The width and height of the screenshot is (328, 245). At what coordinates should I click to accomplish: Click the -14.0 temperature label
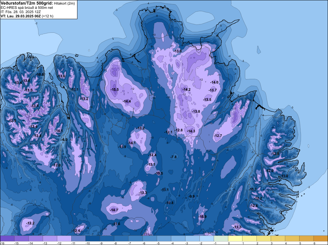[x=214, y=82]
